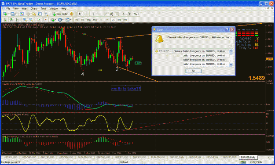Open the Window menu
Screen dimensions: 275x165
tap(54, 8)
